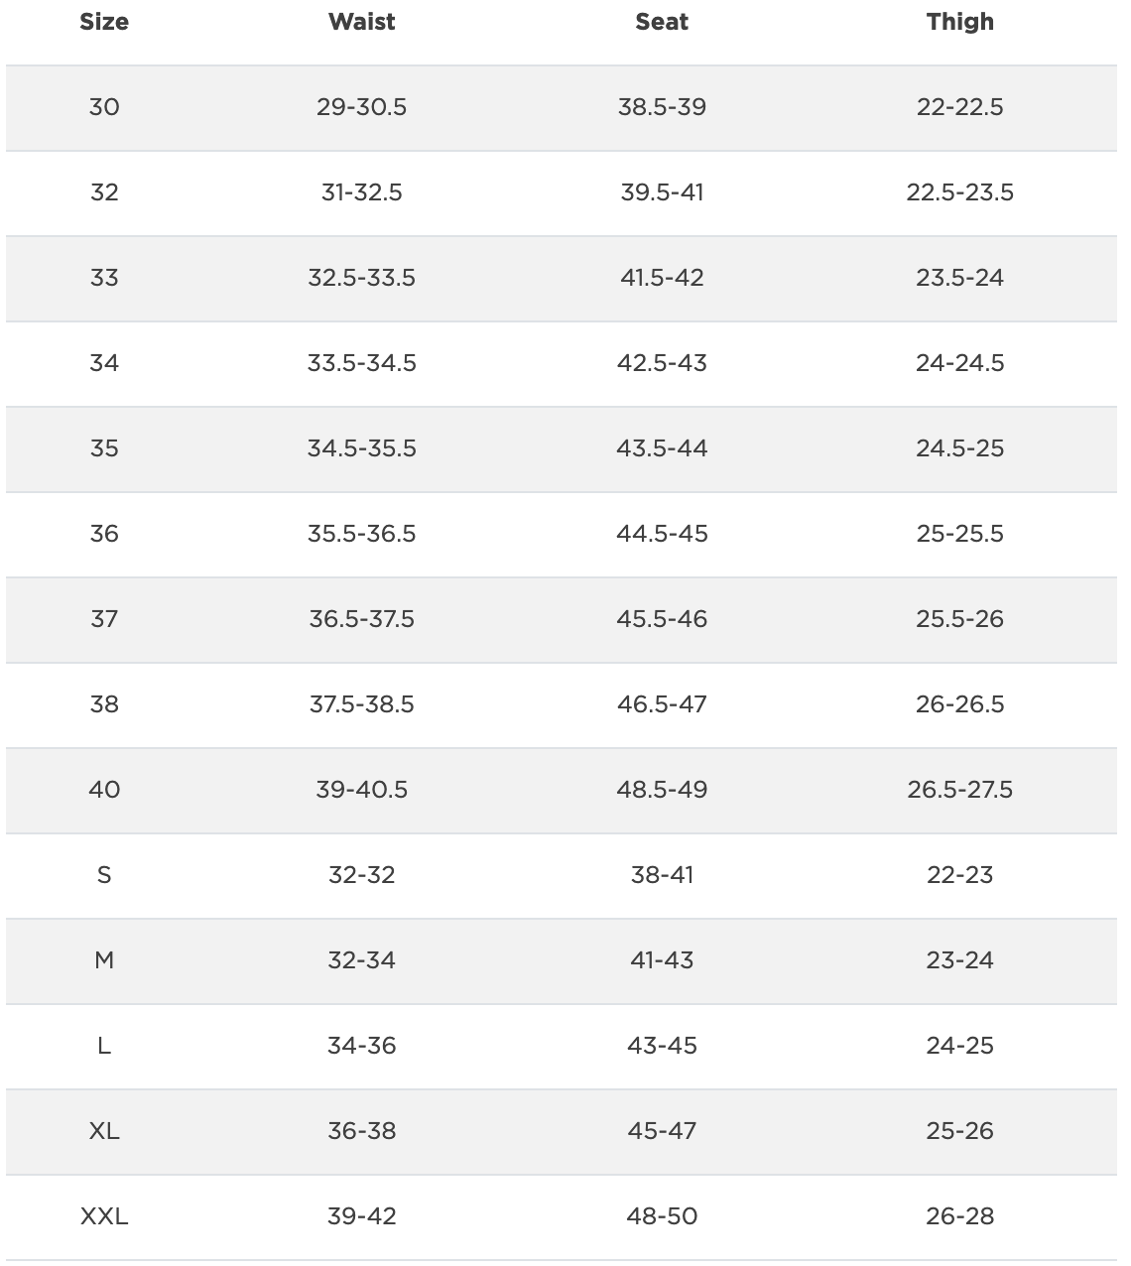The height and width of the screenshot is (1266, 1131).
Task: Click the size S row label
Action: (104, 875)
